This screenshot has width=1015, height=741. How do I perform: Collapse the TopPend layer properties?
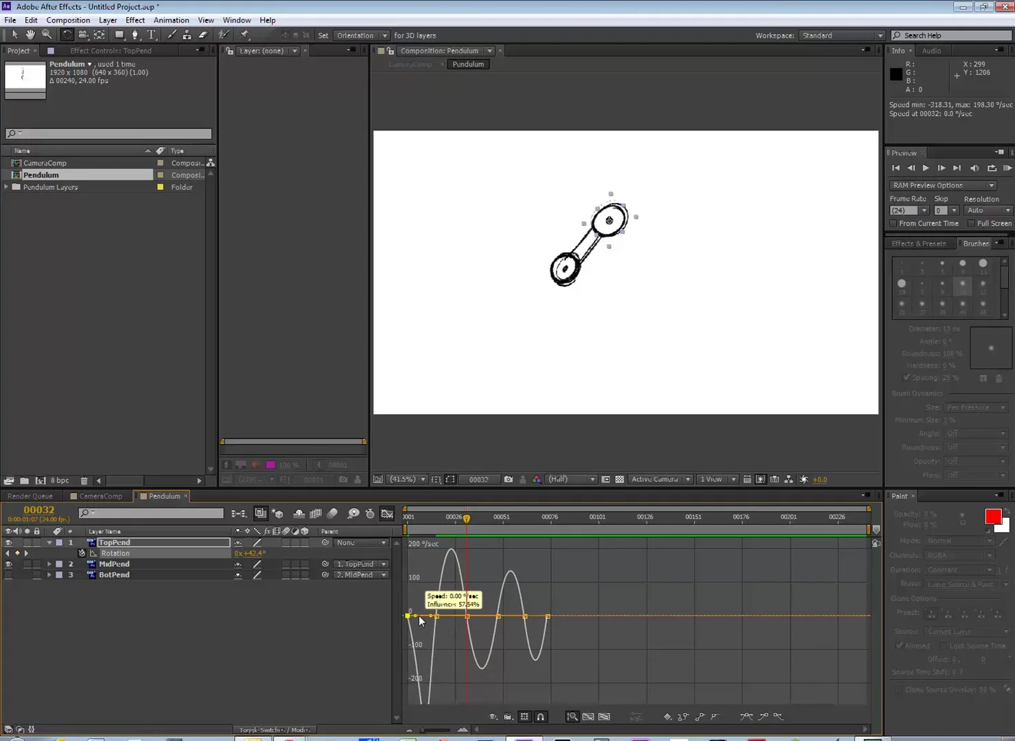[49, 543]
